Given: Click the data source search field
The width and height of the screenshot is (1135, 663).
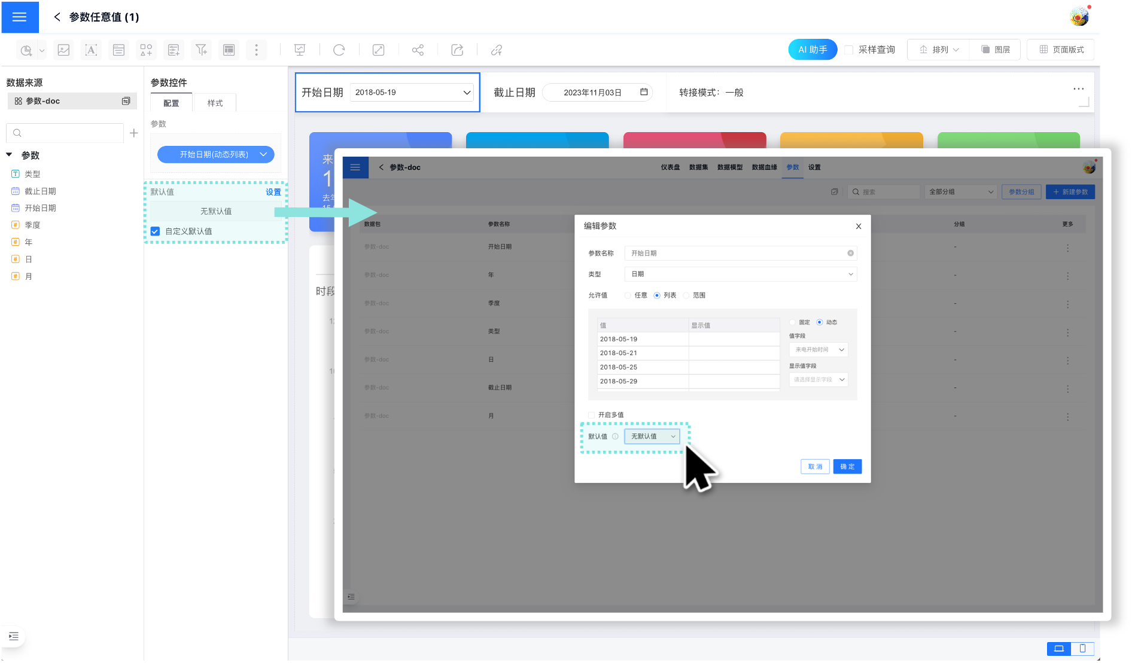Looking at the screenshot, I should click(65, 133).
